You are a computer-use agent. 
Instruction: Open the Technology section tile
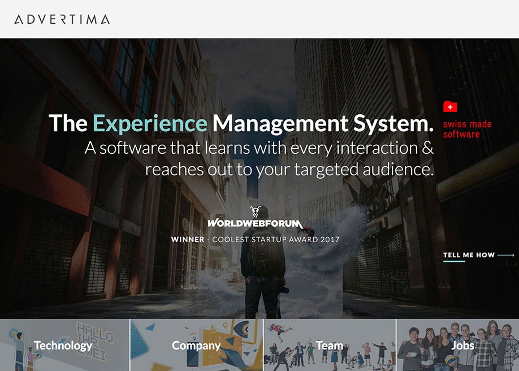(x=64, y=345)
